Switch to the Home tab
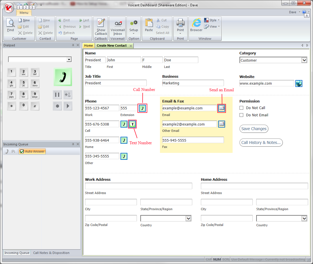Screen dimensions: 313x264 (x=88, y=45)
